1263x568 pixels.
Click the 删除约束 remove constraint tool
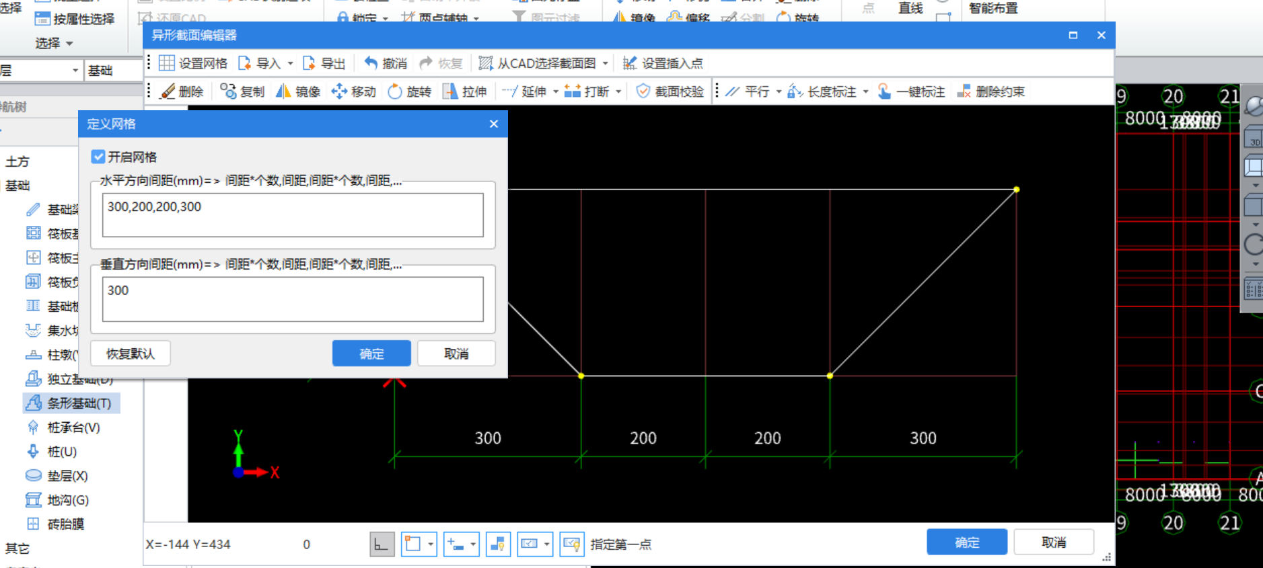tap(991, 91)
